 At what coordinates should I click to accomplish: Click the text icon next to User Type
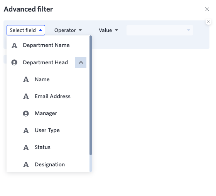pyautogui.click(x=26, y=131)
